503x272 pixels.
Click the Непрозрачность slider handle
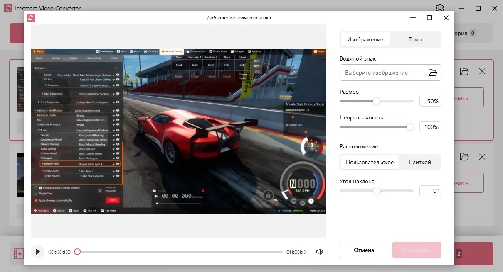410,127
